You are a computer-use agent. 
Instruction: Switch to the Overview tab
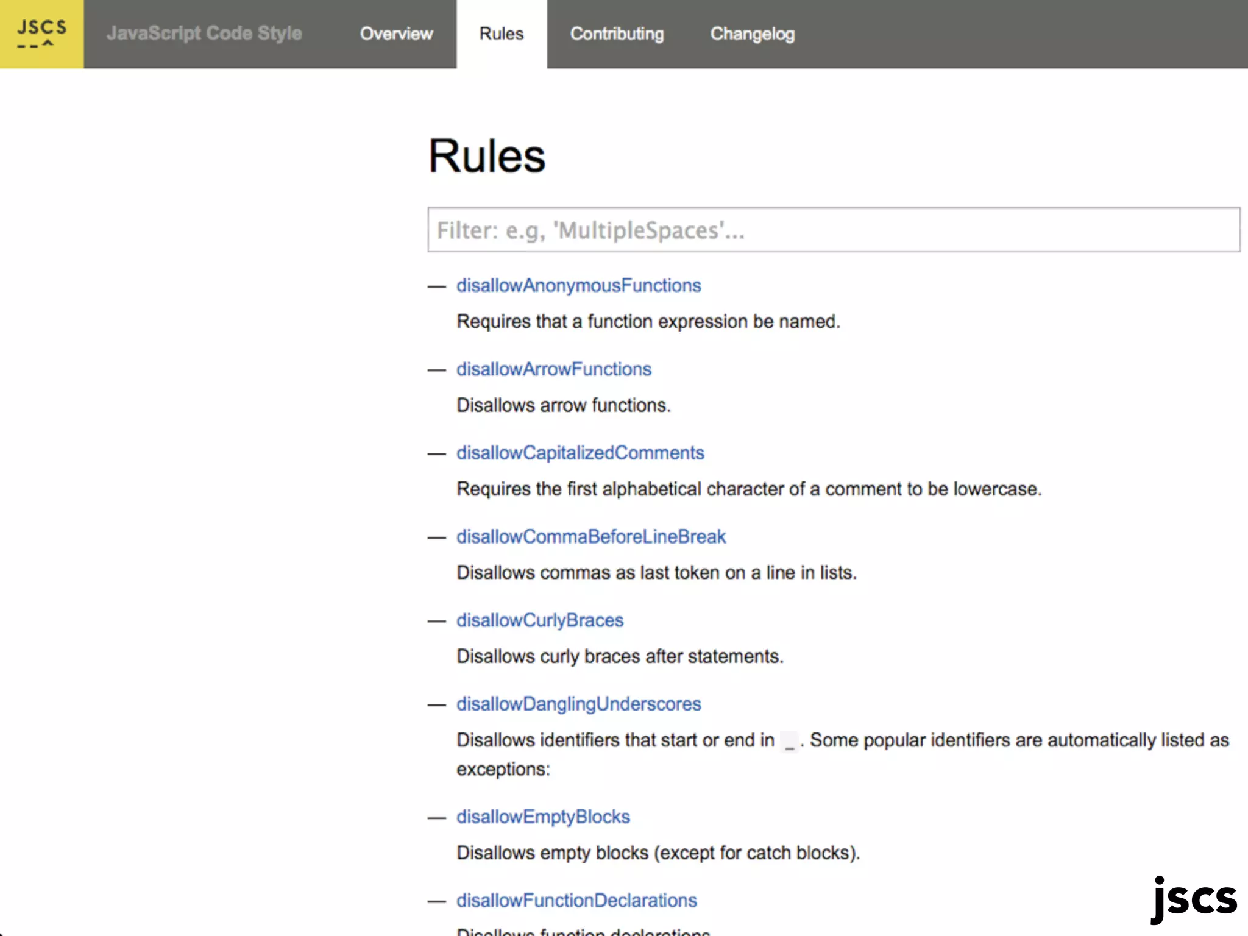coord(396,34)
